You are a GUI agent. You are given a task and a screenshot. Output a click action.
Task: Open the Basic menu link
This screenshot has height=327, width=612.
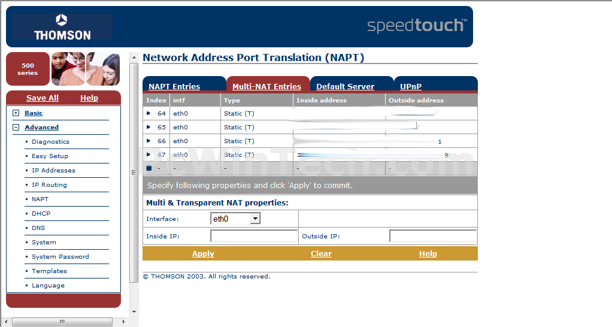34,113
